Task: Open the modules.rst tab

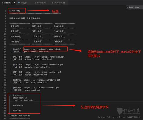Action: (41, 3)
